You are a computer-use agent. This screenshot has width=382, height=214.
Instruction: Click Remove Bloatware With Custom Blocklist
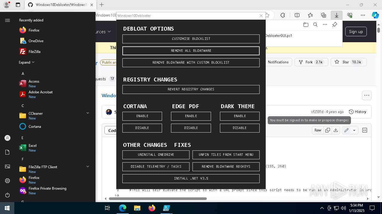[191, 63]
